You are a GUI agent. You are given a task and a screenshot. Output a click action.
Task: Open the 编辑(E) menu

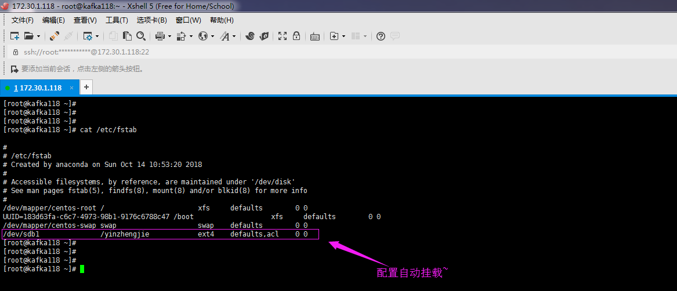[53, 20]
